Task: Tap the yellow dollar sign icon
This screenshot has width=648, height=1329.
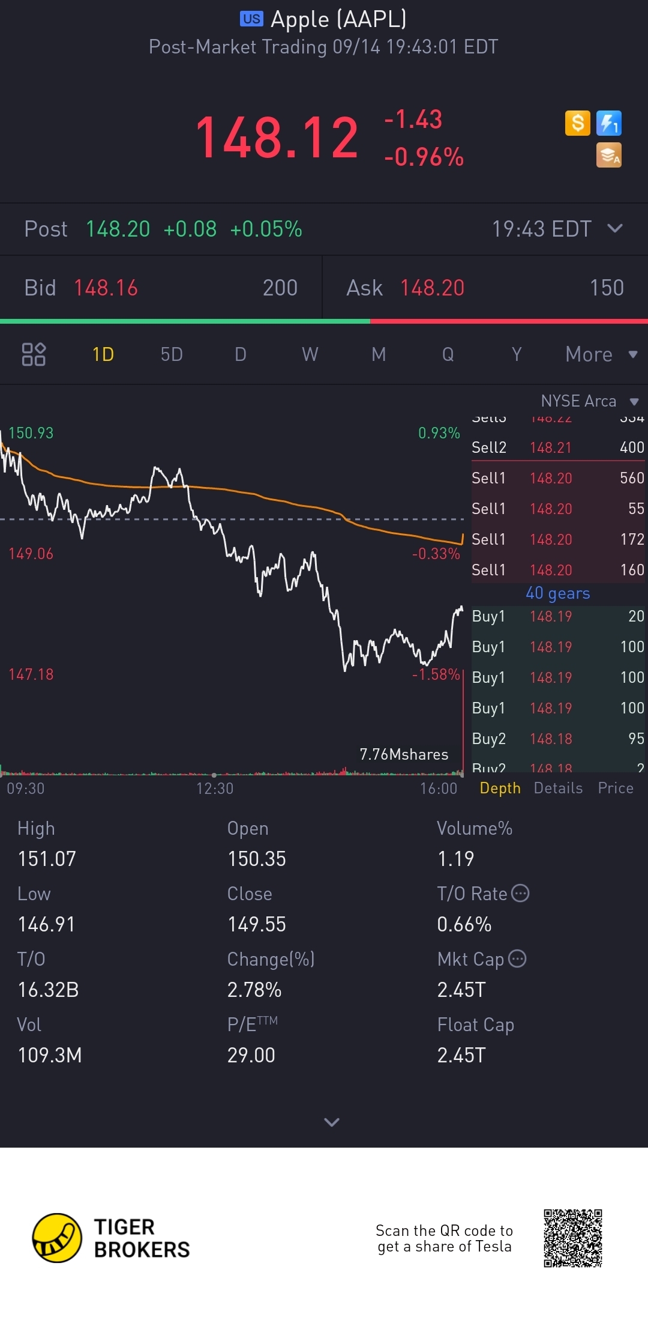Action: pyautogui.click(x=578, y=123)
